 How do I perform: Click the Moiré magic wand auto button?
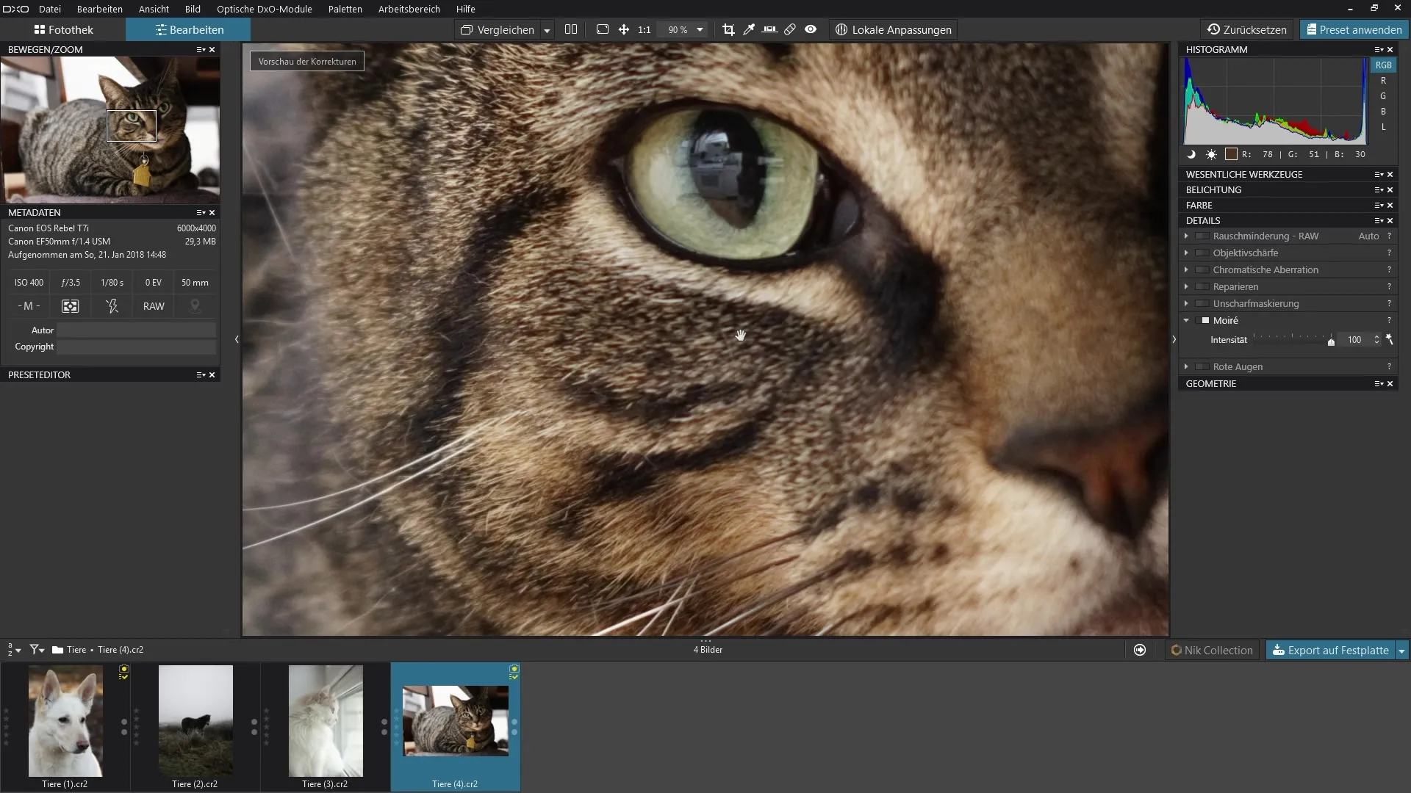(x=1390, y=339)
